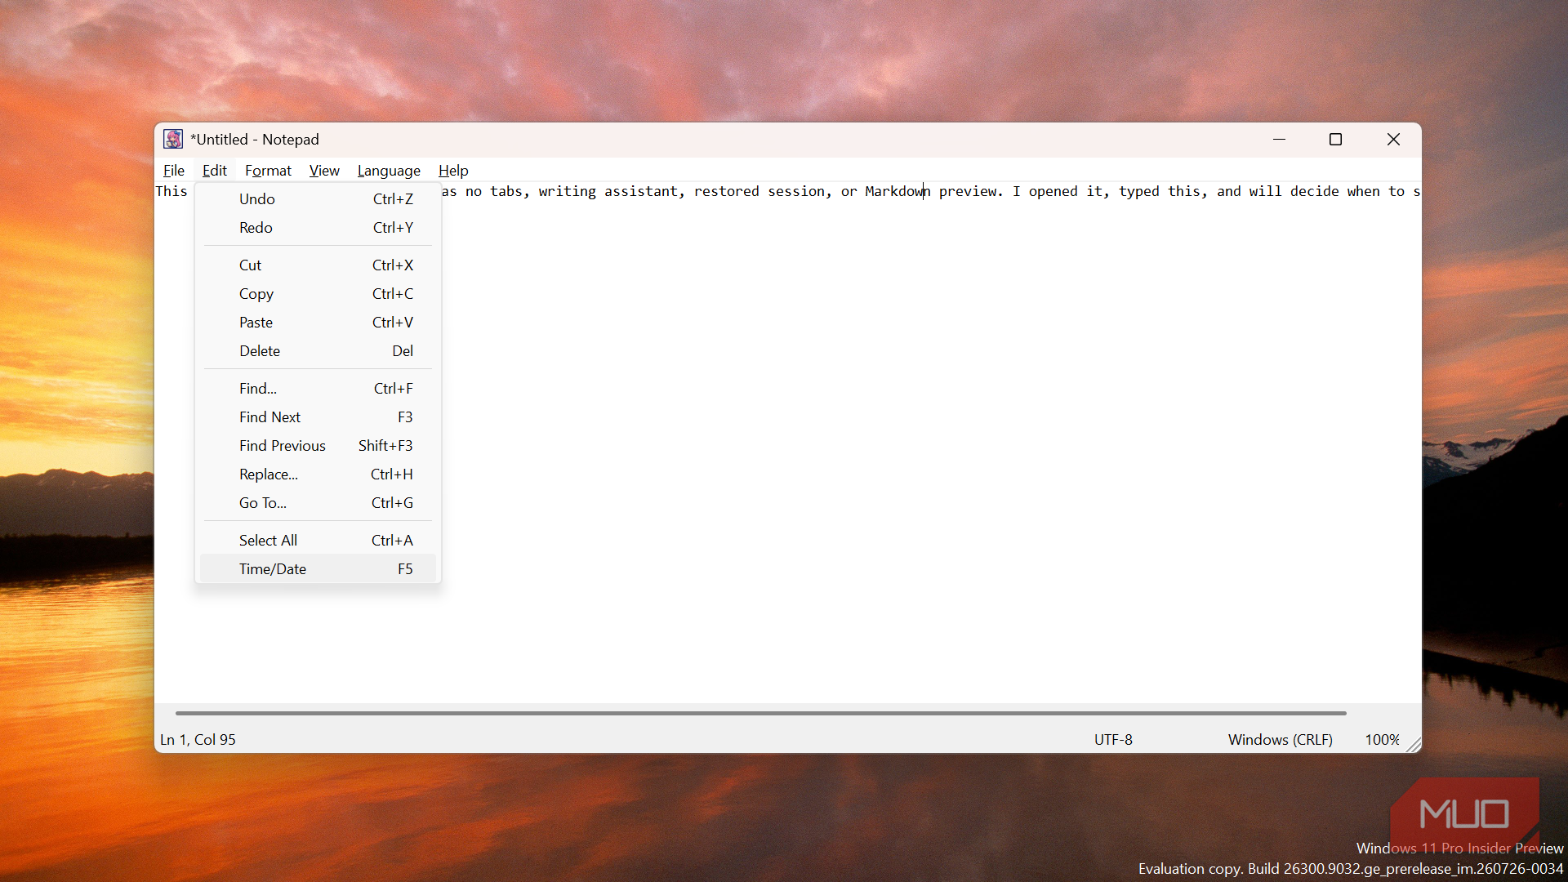Select Cut in the Edit menu

(x=318, y=265)
